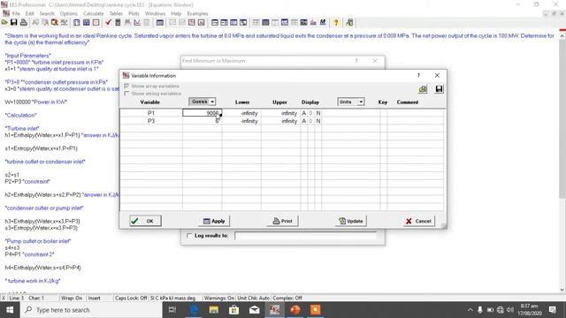The image size is (566, 318).
Task: Open the Examples menu
Action: [197, 13]
